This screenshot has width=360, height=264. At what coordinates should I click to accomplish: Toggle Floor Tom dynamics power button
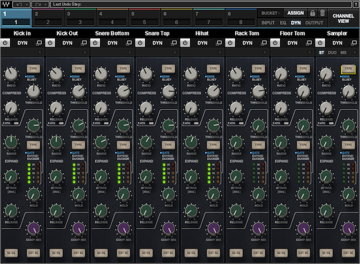pos(275,43)
